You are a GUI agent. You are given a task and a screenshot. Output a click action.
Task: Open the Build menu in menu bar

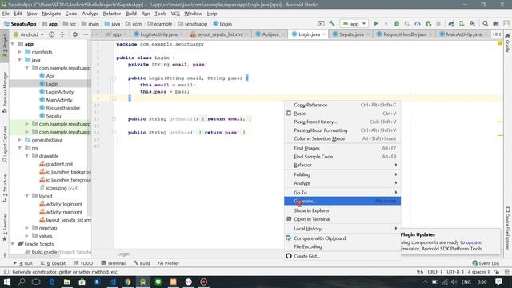131,14
